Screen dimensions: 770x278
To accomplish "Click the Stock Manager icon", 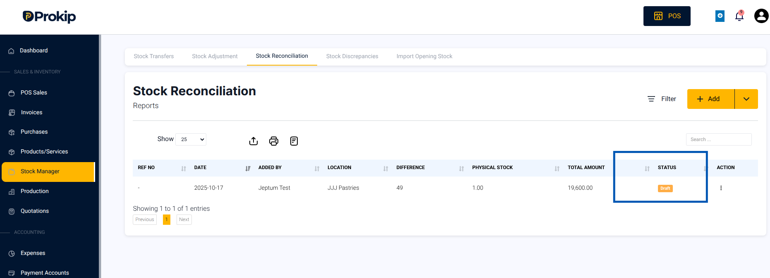I will (12, 172).
